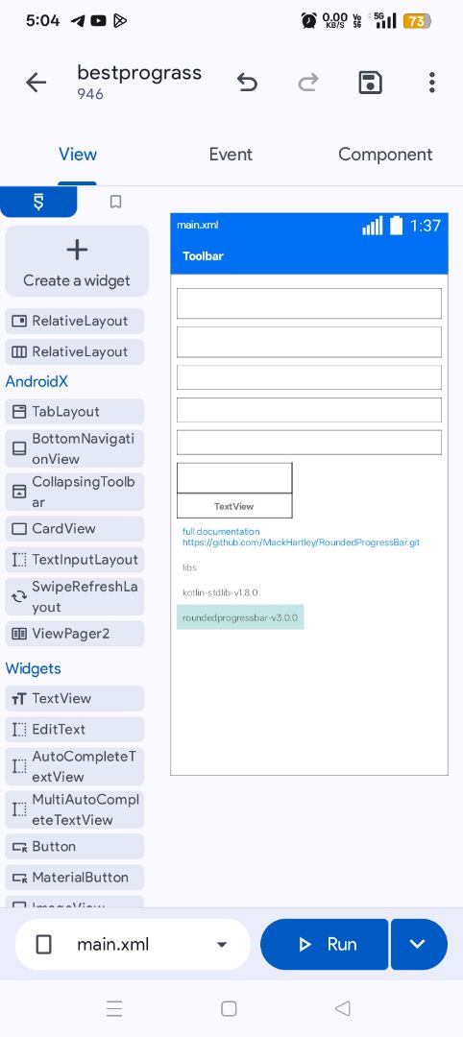Tap the back arrow icon
463x1037 pixels.
[36, 83]
